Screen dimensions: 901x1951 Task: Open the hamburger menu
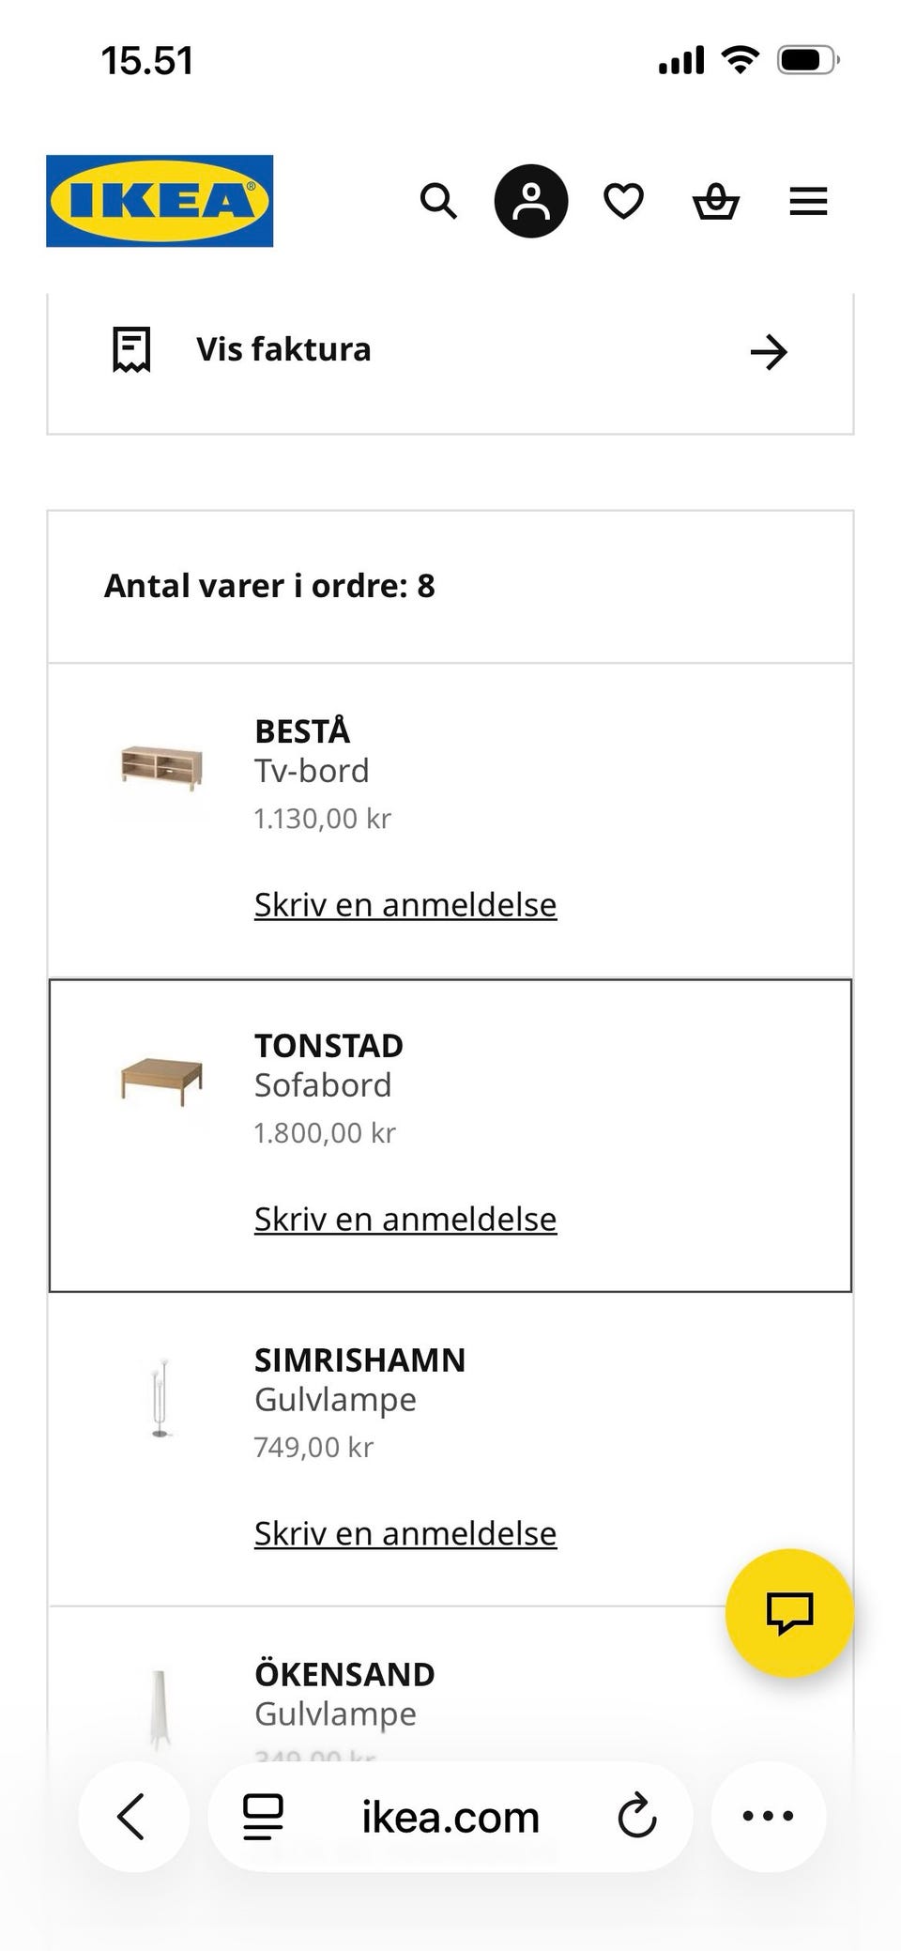point(808,201)
